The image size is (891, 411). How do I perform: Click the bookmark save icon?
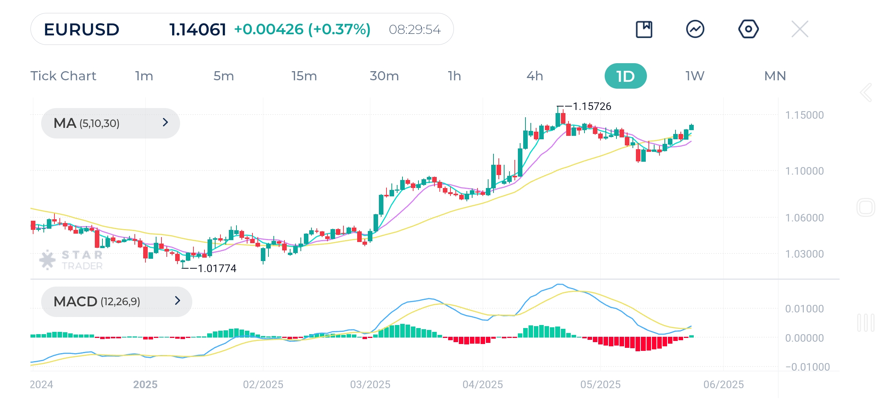coord(644,29)
